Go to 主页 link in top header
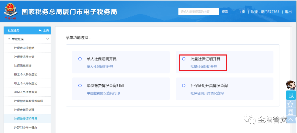Image resolution: width=297 pixels, height=133 pixels. point(242,12)
